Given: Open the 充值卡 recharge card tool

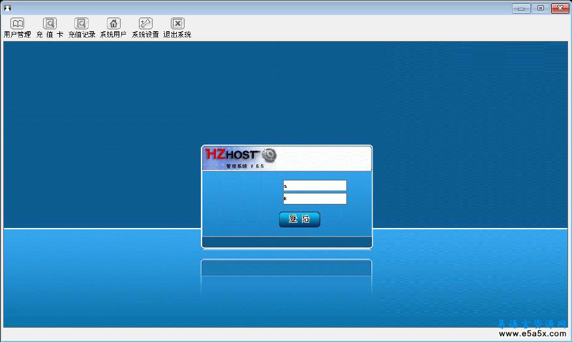Looking at the screenshot, I should (x=50, y=27).
